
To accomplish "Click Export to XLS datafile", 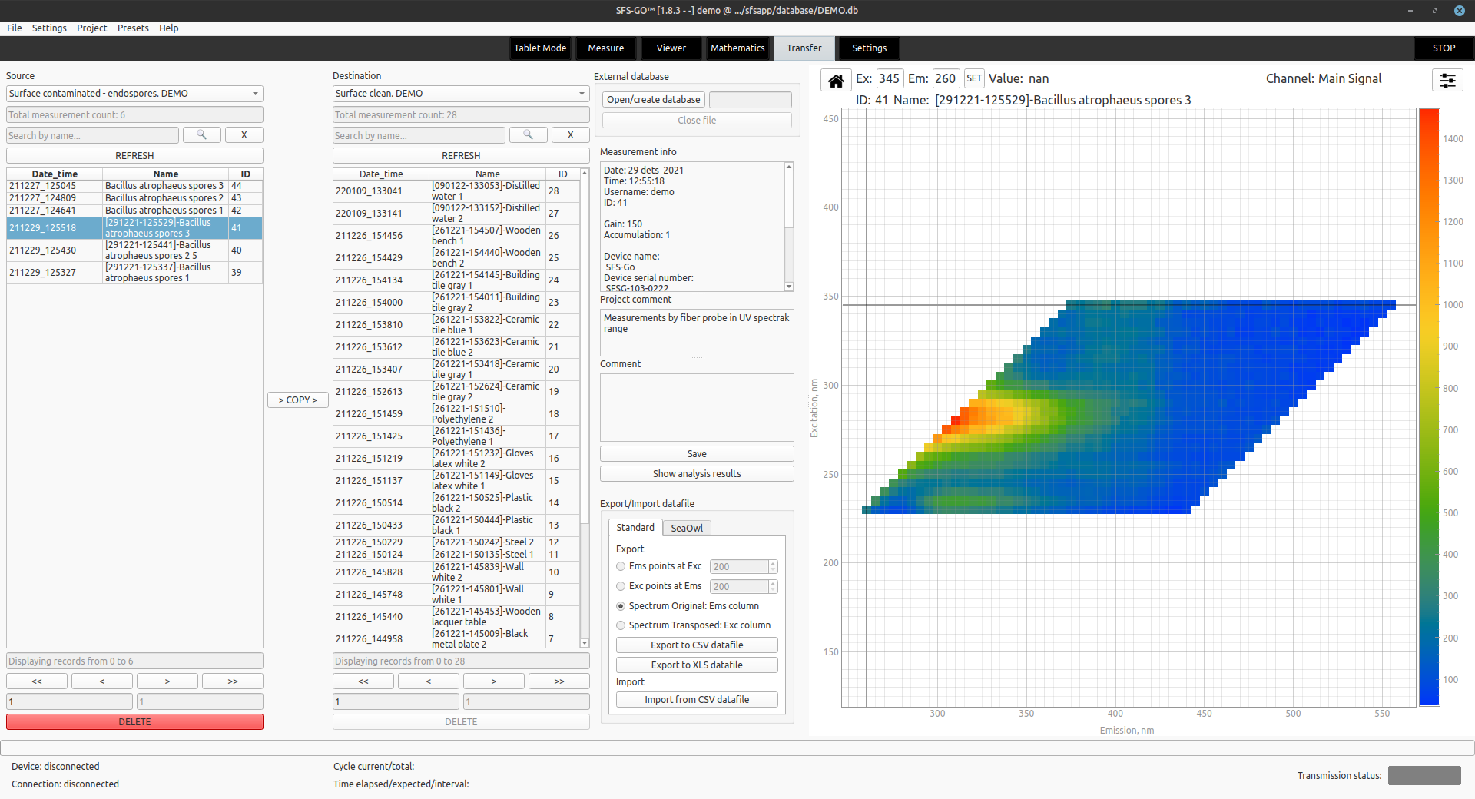I will tap(696, 664).
